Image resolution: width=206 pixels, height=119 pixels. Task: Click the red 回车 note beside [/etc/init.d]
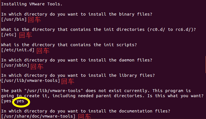[43, 50]
